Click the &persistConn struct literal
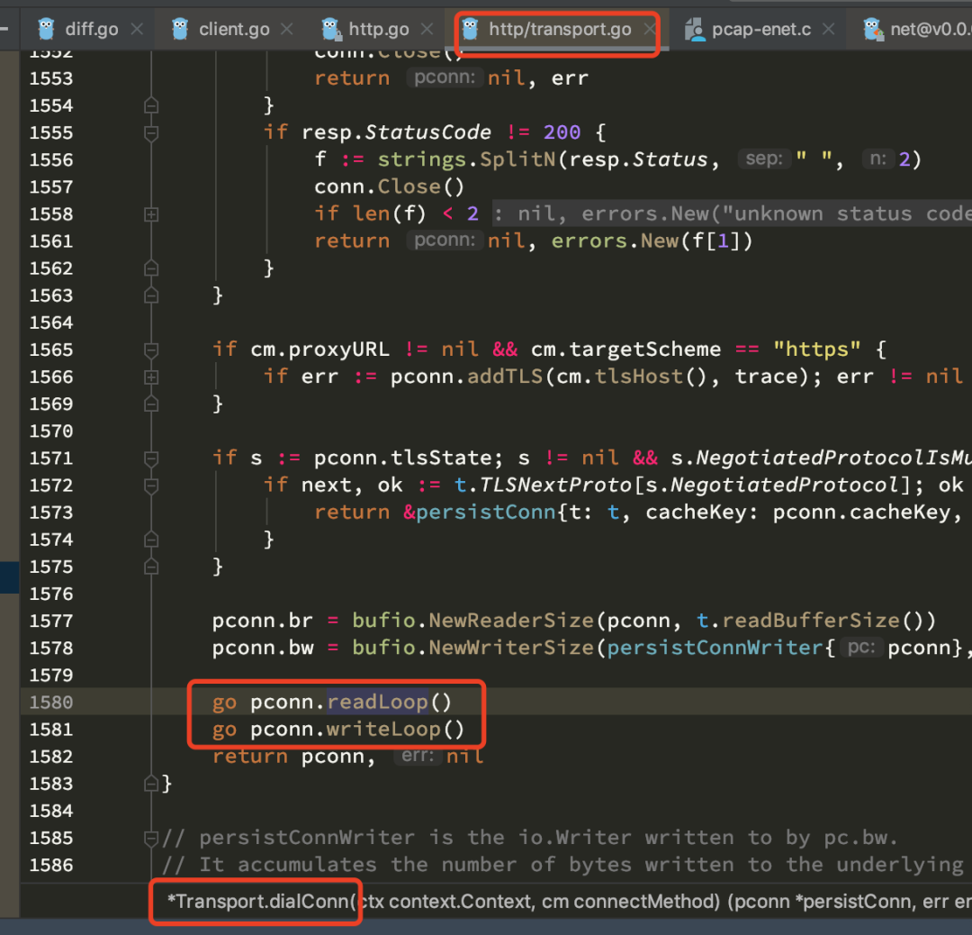Viewport: 972px width, 935px height. pyautogui.click(x=480, y=513)
